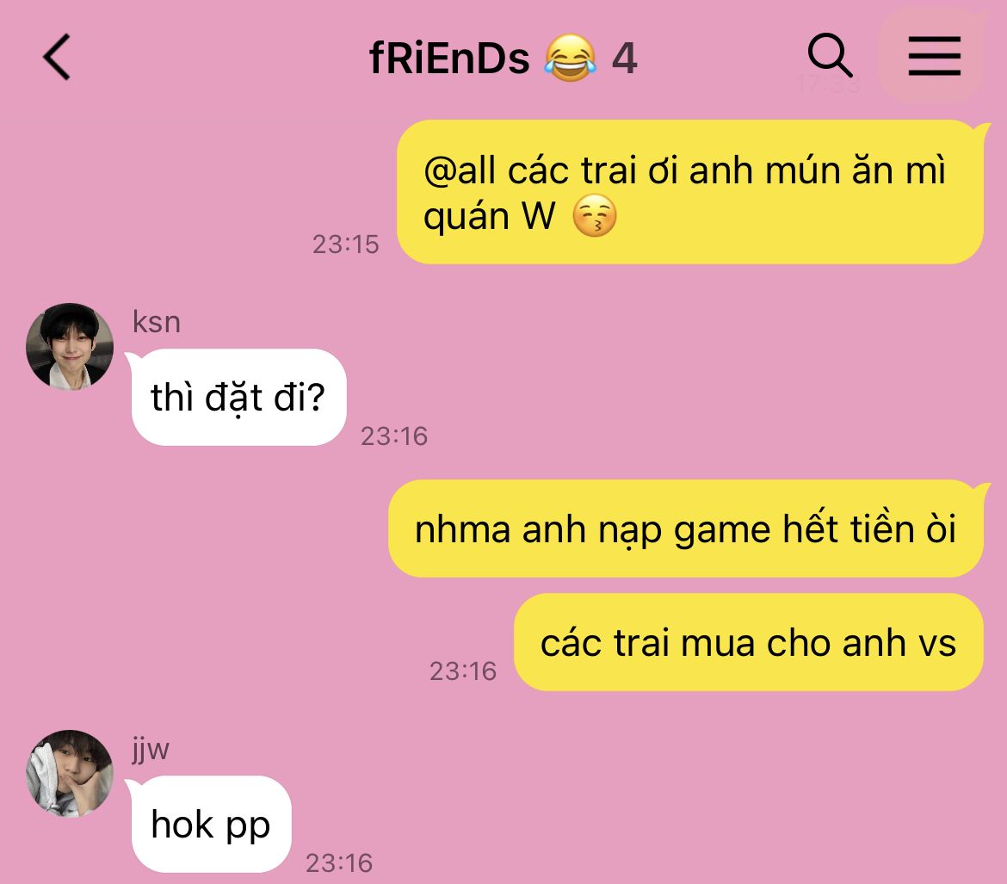Tap the 23:16 timestamp beside 'hok pp'
Image resolution: width=1007 pixels, height=884 pixels.
(x=339, y=862)
